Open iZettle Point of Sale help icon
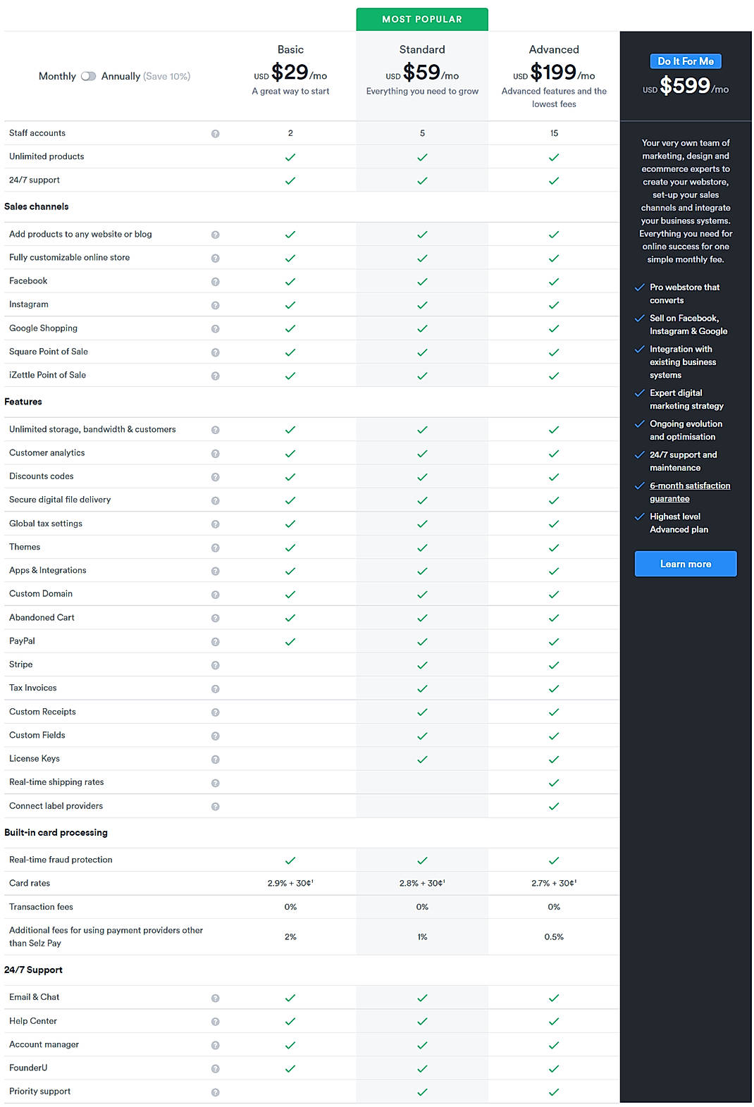This screenshot has height=1107, width=754. [216, 376]
